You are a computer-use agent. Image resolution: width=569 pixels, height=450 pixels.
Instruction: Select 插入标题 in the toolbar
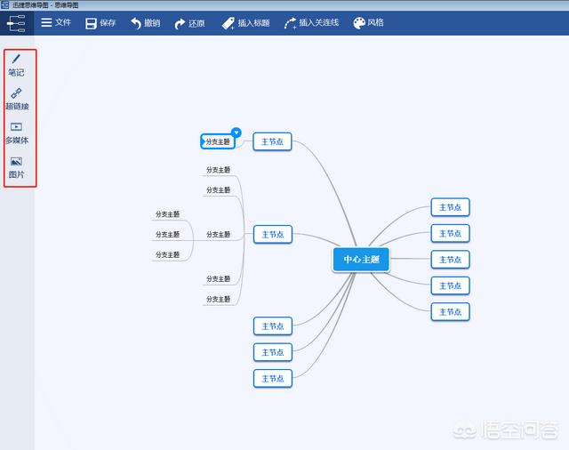(x=245, y=22)
